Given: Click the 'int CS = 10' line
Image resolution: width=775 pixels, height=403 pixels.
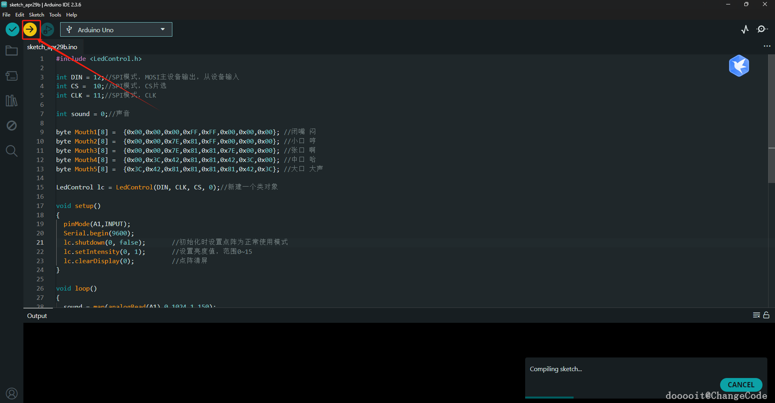Looking at the screenshot, I should coord(111,86).
